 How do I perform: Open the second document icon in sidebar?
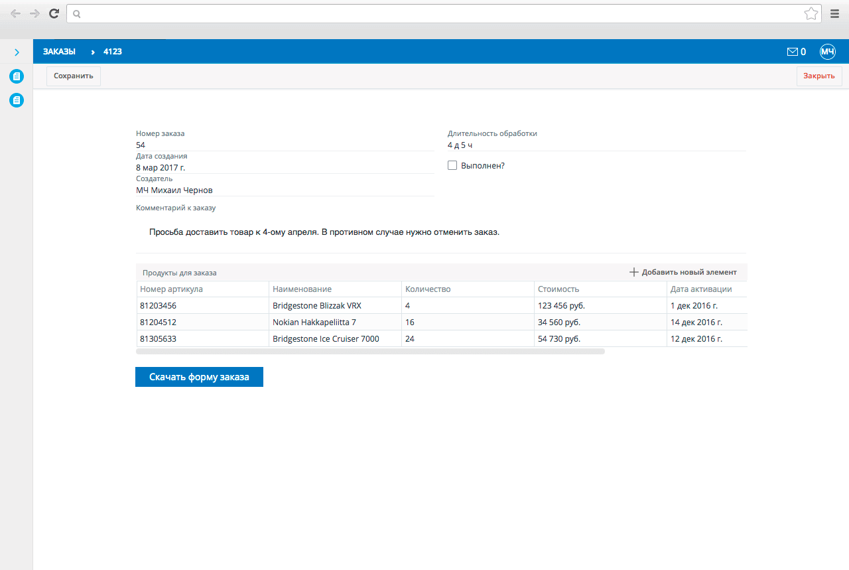(17, 100)
